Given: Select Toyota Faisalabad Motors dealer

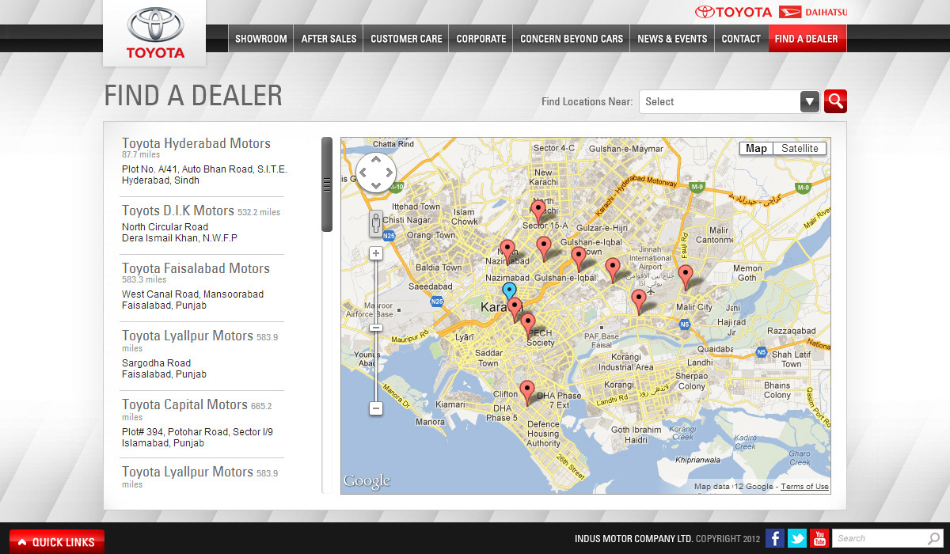Looking at the screenshot, I should 196,268.
